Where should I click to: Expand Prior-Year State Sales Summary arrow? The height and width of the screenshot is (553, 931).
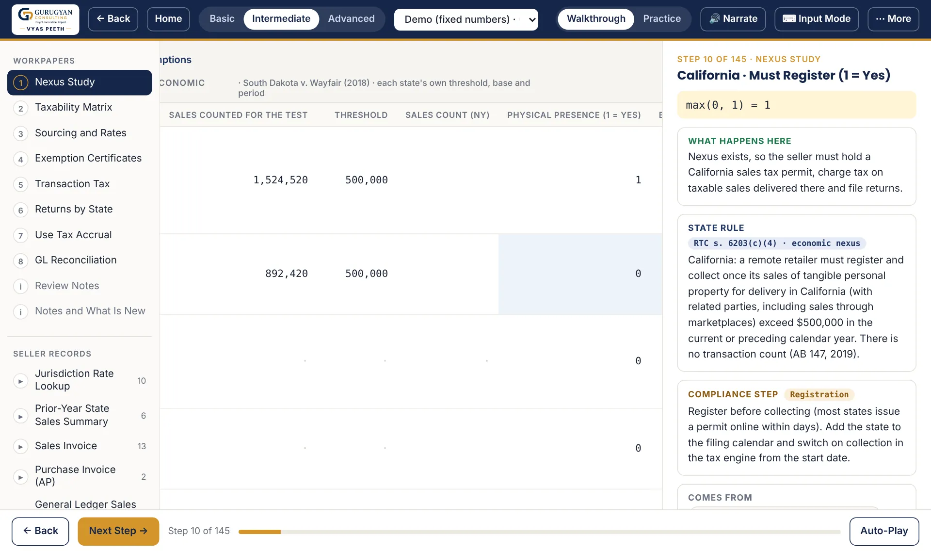pyautogui.click(x=20, y=416)
